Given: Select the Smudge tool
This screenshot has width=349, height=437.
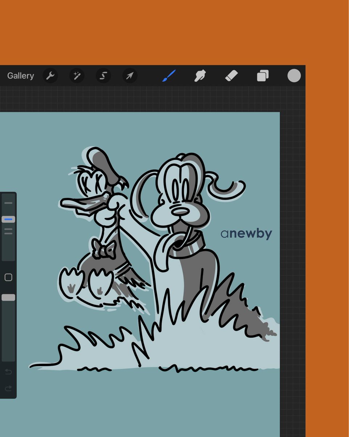Looking at the screenshot, I should tap(200, 76).
